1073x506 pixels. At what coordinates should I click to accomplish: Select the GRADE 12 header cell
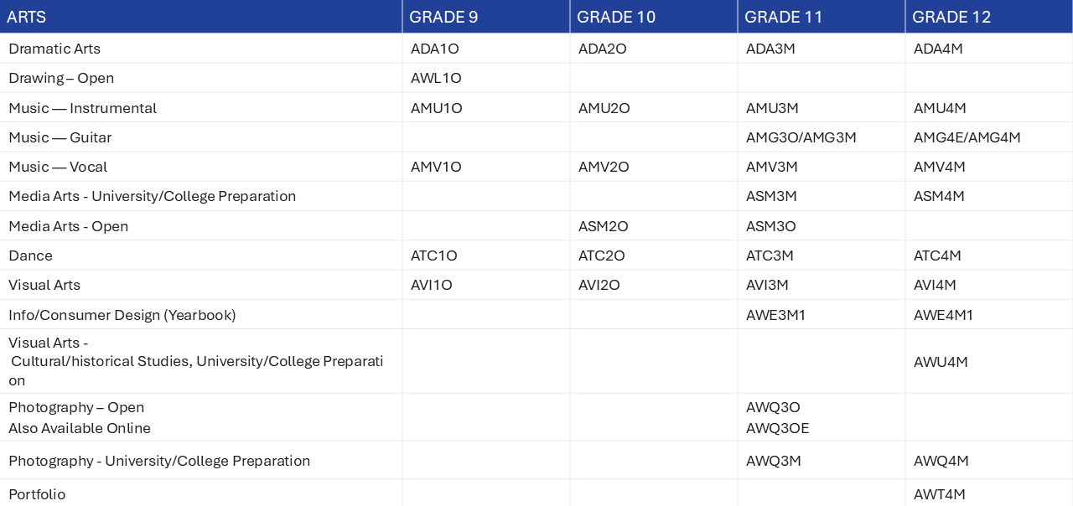[x=989, y=17]
